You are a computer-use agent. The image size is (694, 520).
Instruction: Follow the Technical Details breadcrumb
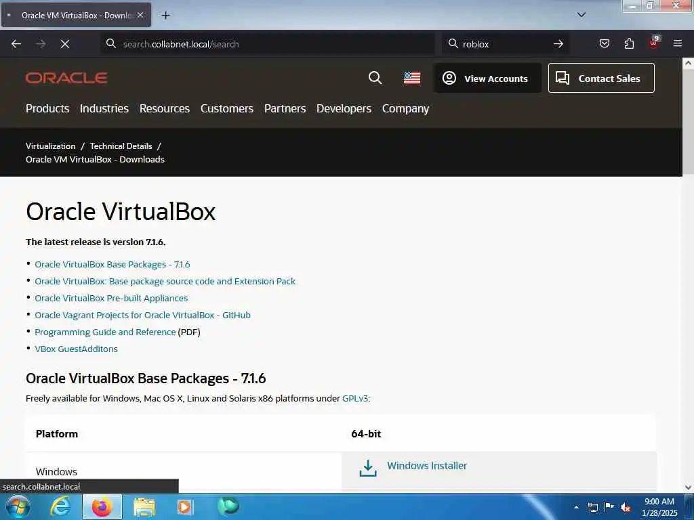[x=121, y=146]
